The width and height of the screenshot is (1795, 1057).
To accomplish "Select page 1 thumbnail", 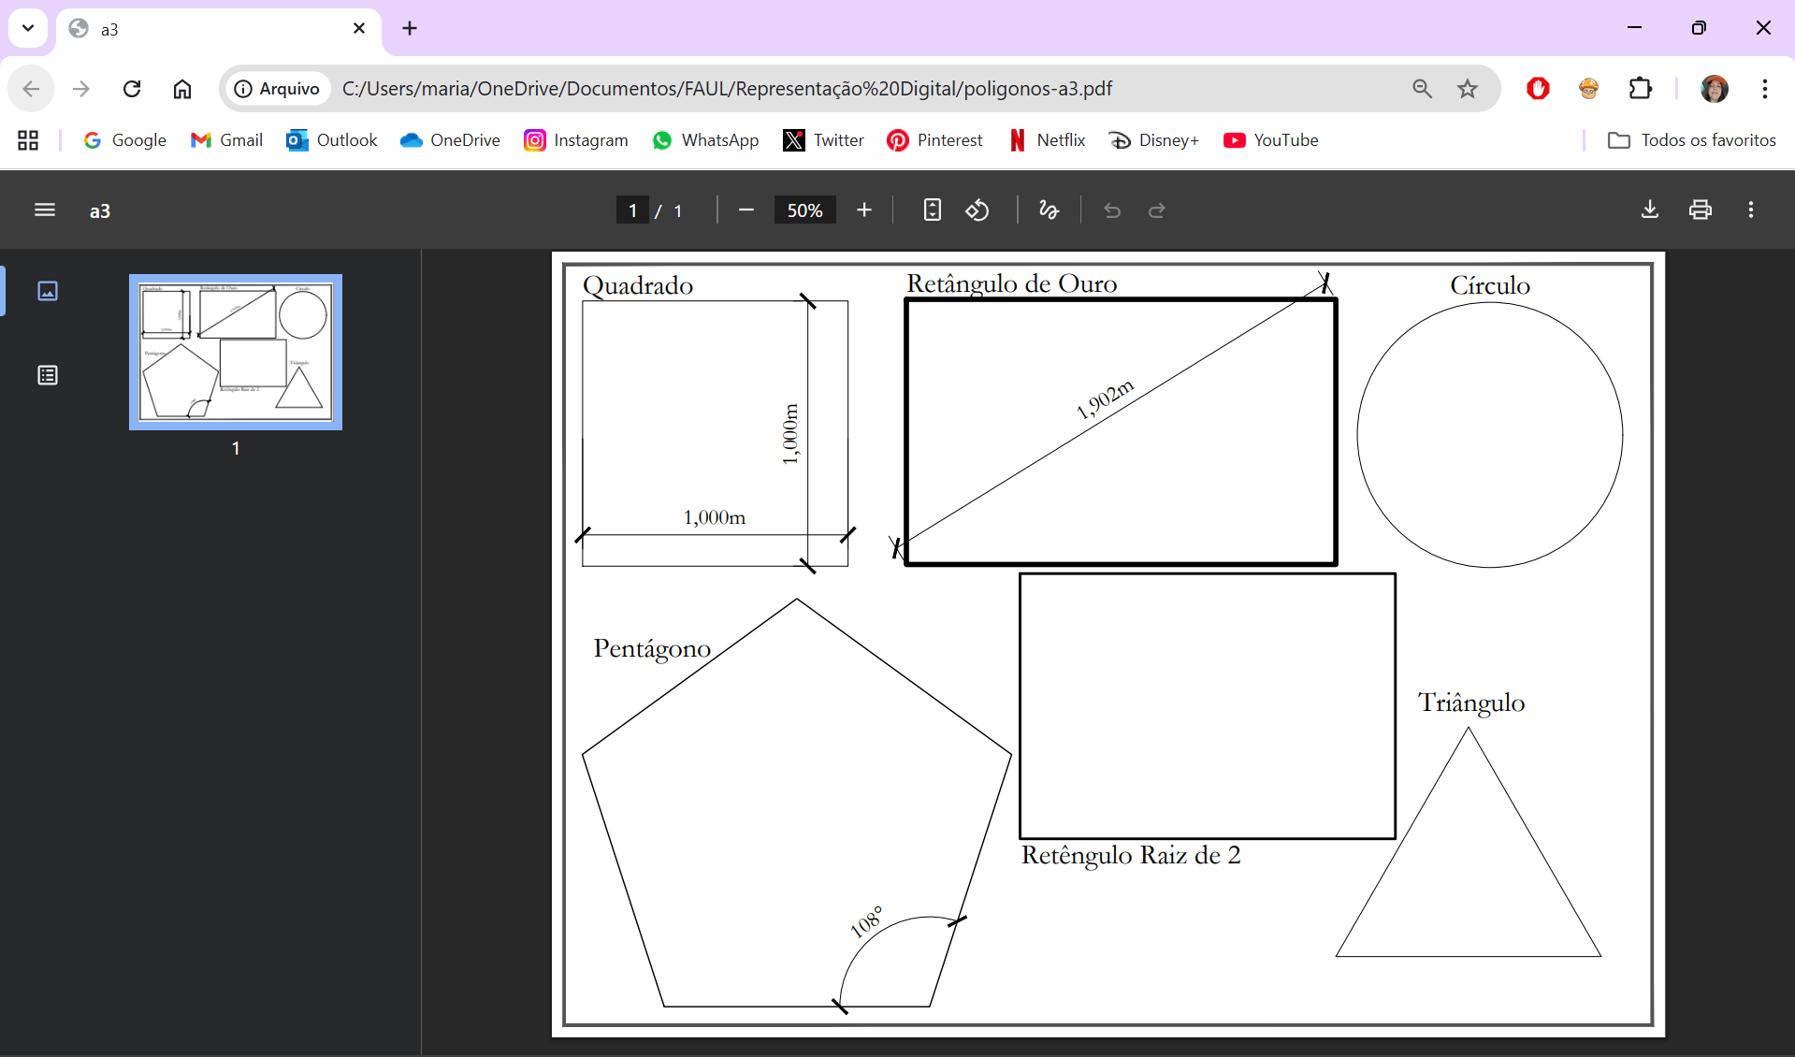I will point(236,352).
